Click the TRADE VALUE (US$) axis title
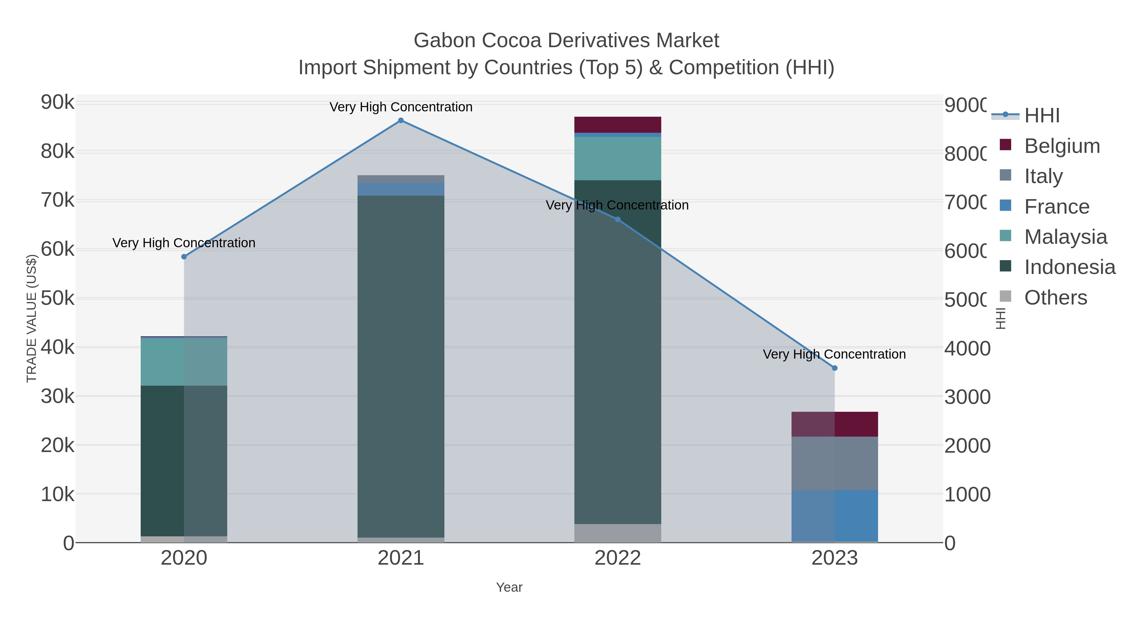1133x637 pixels. pos(32,318)
